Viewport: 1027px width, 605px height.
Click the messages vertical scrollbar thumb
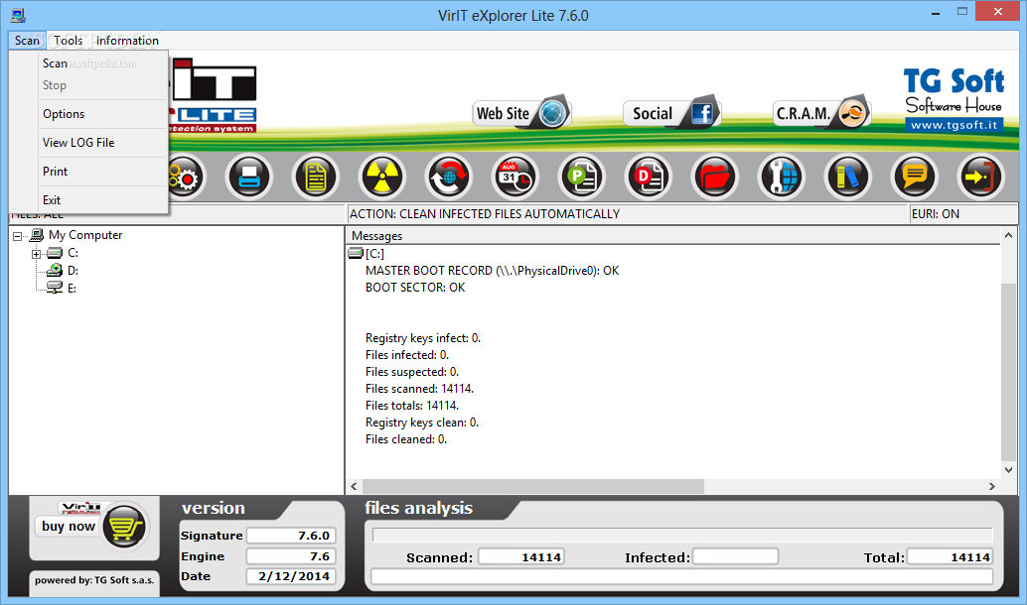click(x=1009, y=372)
